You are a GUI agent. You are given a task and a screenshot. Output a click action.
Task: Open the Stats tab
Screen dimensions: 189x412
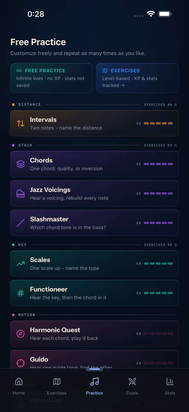170,386
